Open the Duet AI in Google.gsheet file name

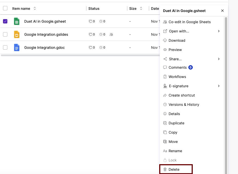tap(45, 21)
